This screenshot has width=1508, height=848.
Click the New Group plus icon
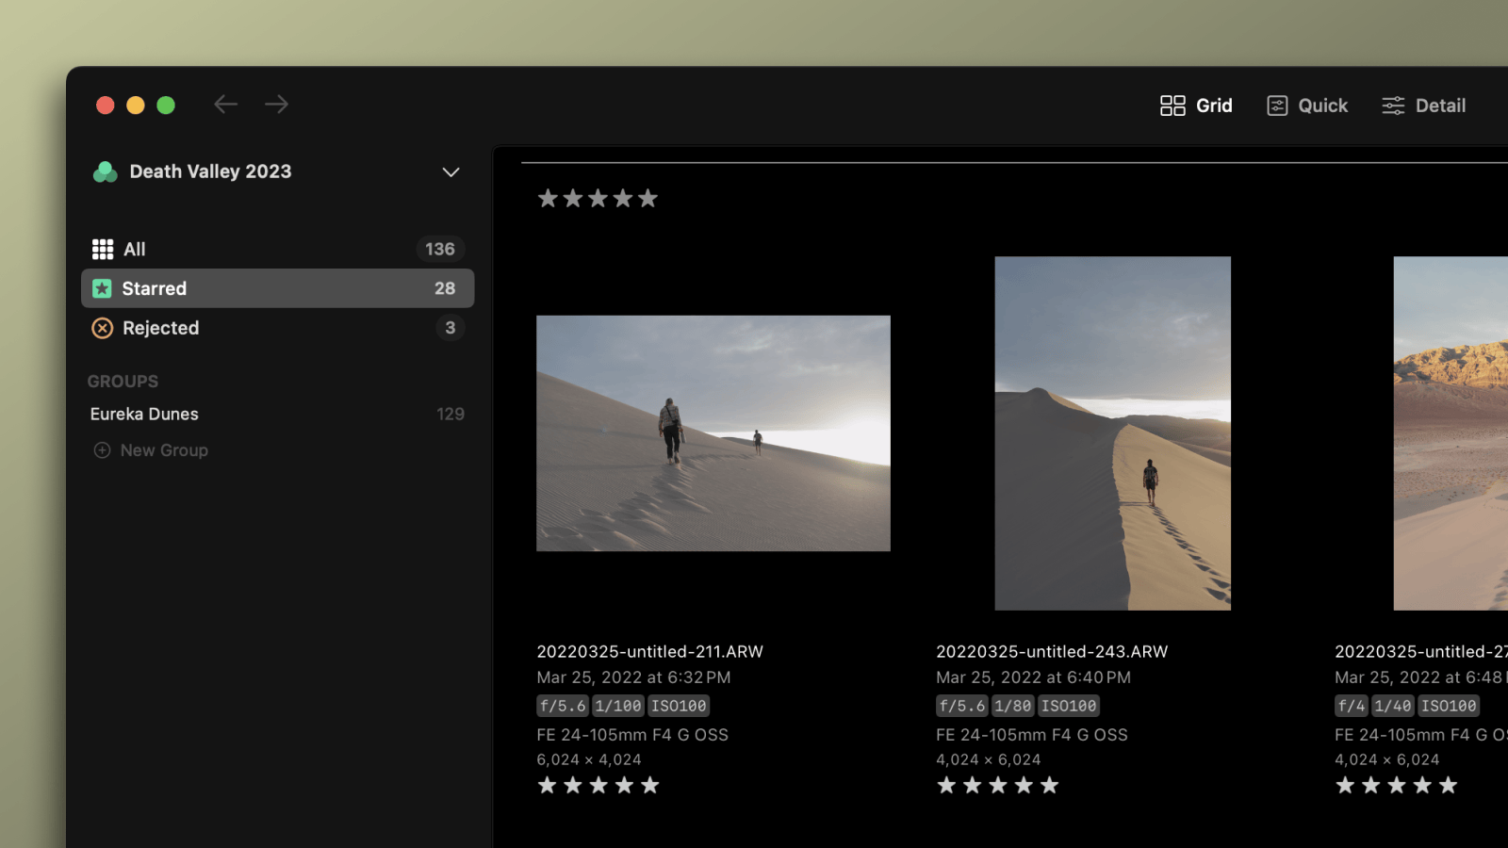102,450
